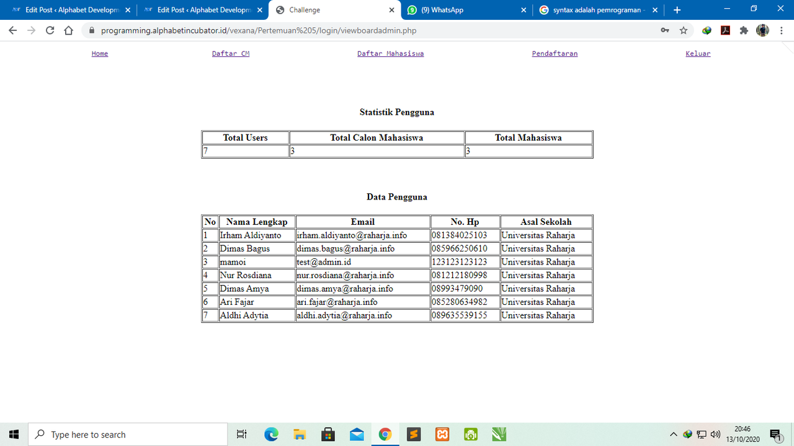Image resolution: width=794 pixels, height=446 pixels.
Task: Click the phone number 085280634982
Action: pos(460,302)
